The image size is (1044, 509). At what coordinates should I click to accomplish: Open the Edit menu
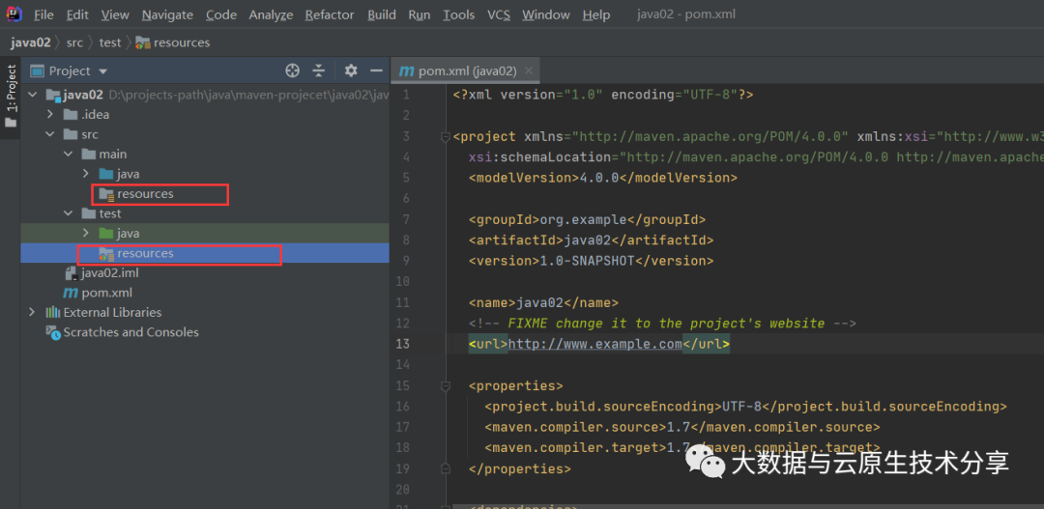pos(77,14)
